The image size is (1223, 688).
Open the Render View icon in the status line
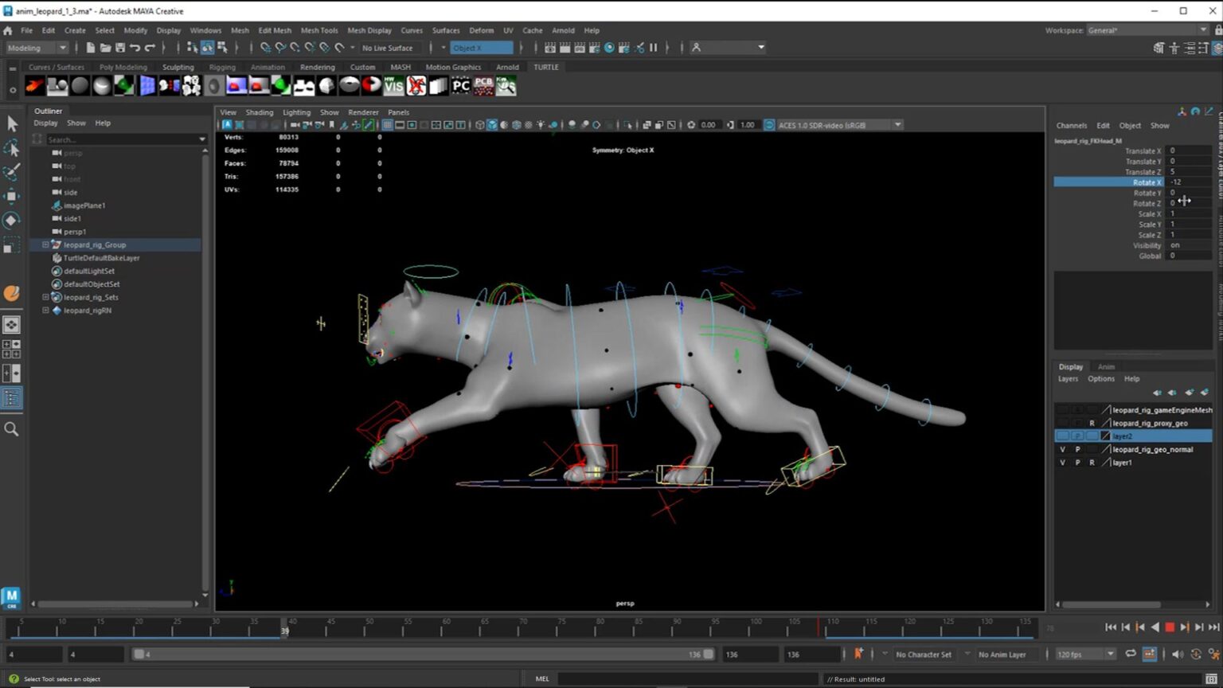(x=549, y=48)
